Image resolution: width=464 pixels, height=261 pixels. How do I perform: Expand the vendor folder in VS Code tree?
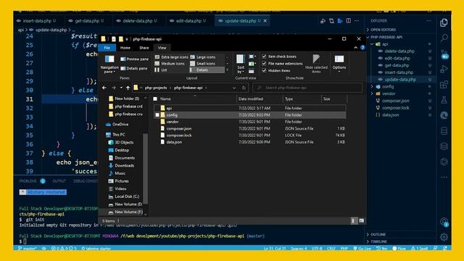pyautogui.click(x=372, y=94)
